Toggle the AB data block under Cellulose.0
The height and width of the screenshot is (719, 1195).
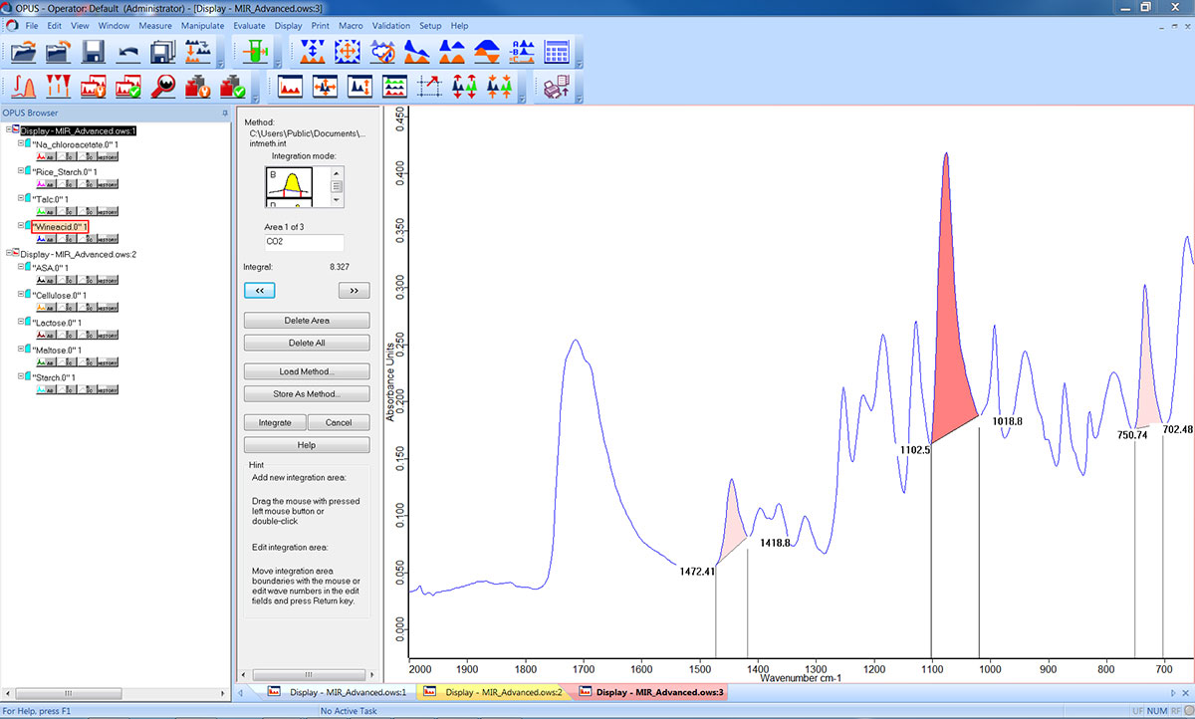(45, 308)
